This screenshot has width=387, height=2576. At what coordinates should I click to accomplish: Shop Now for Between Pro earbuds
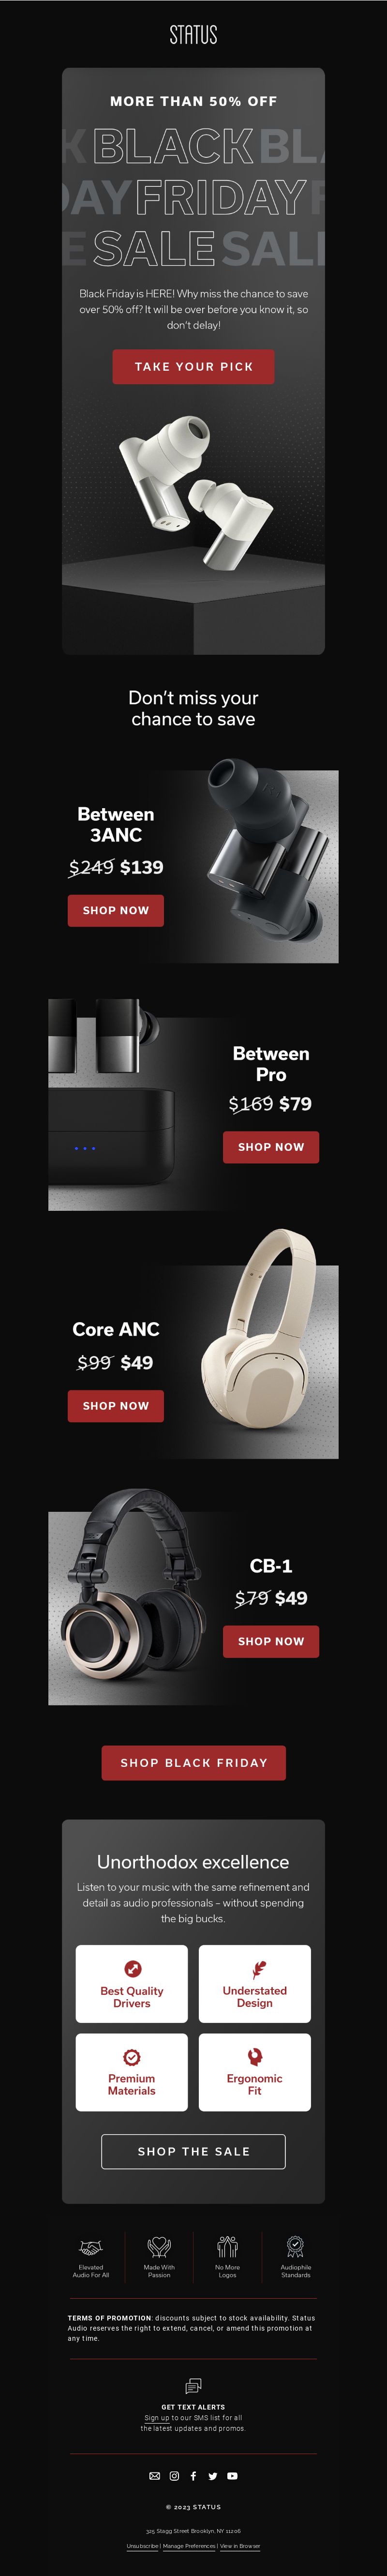pos(271,1147)
